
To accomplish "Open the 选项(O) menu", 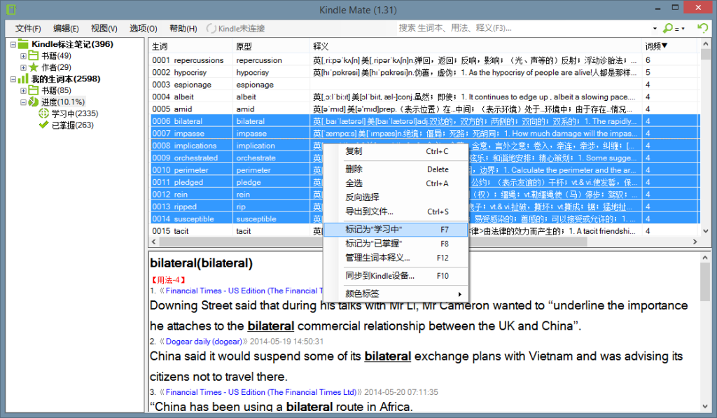I will 143,28.
